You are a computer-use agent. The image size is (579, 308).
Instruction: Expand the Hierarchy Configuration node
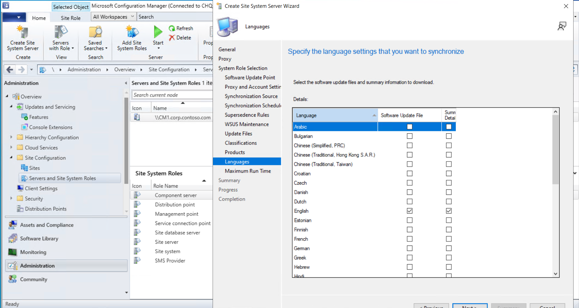click(x=11, y=137)
